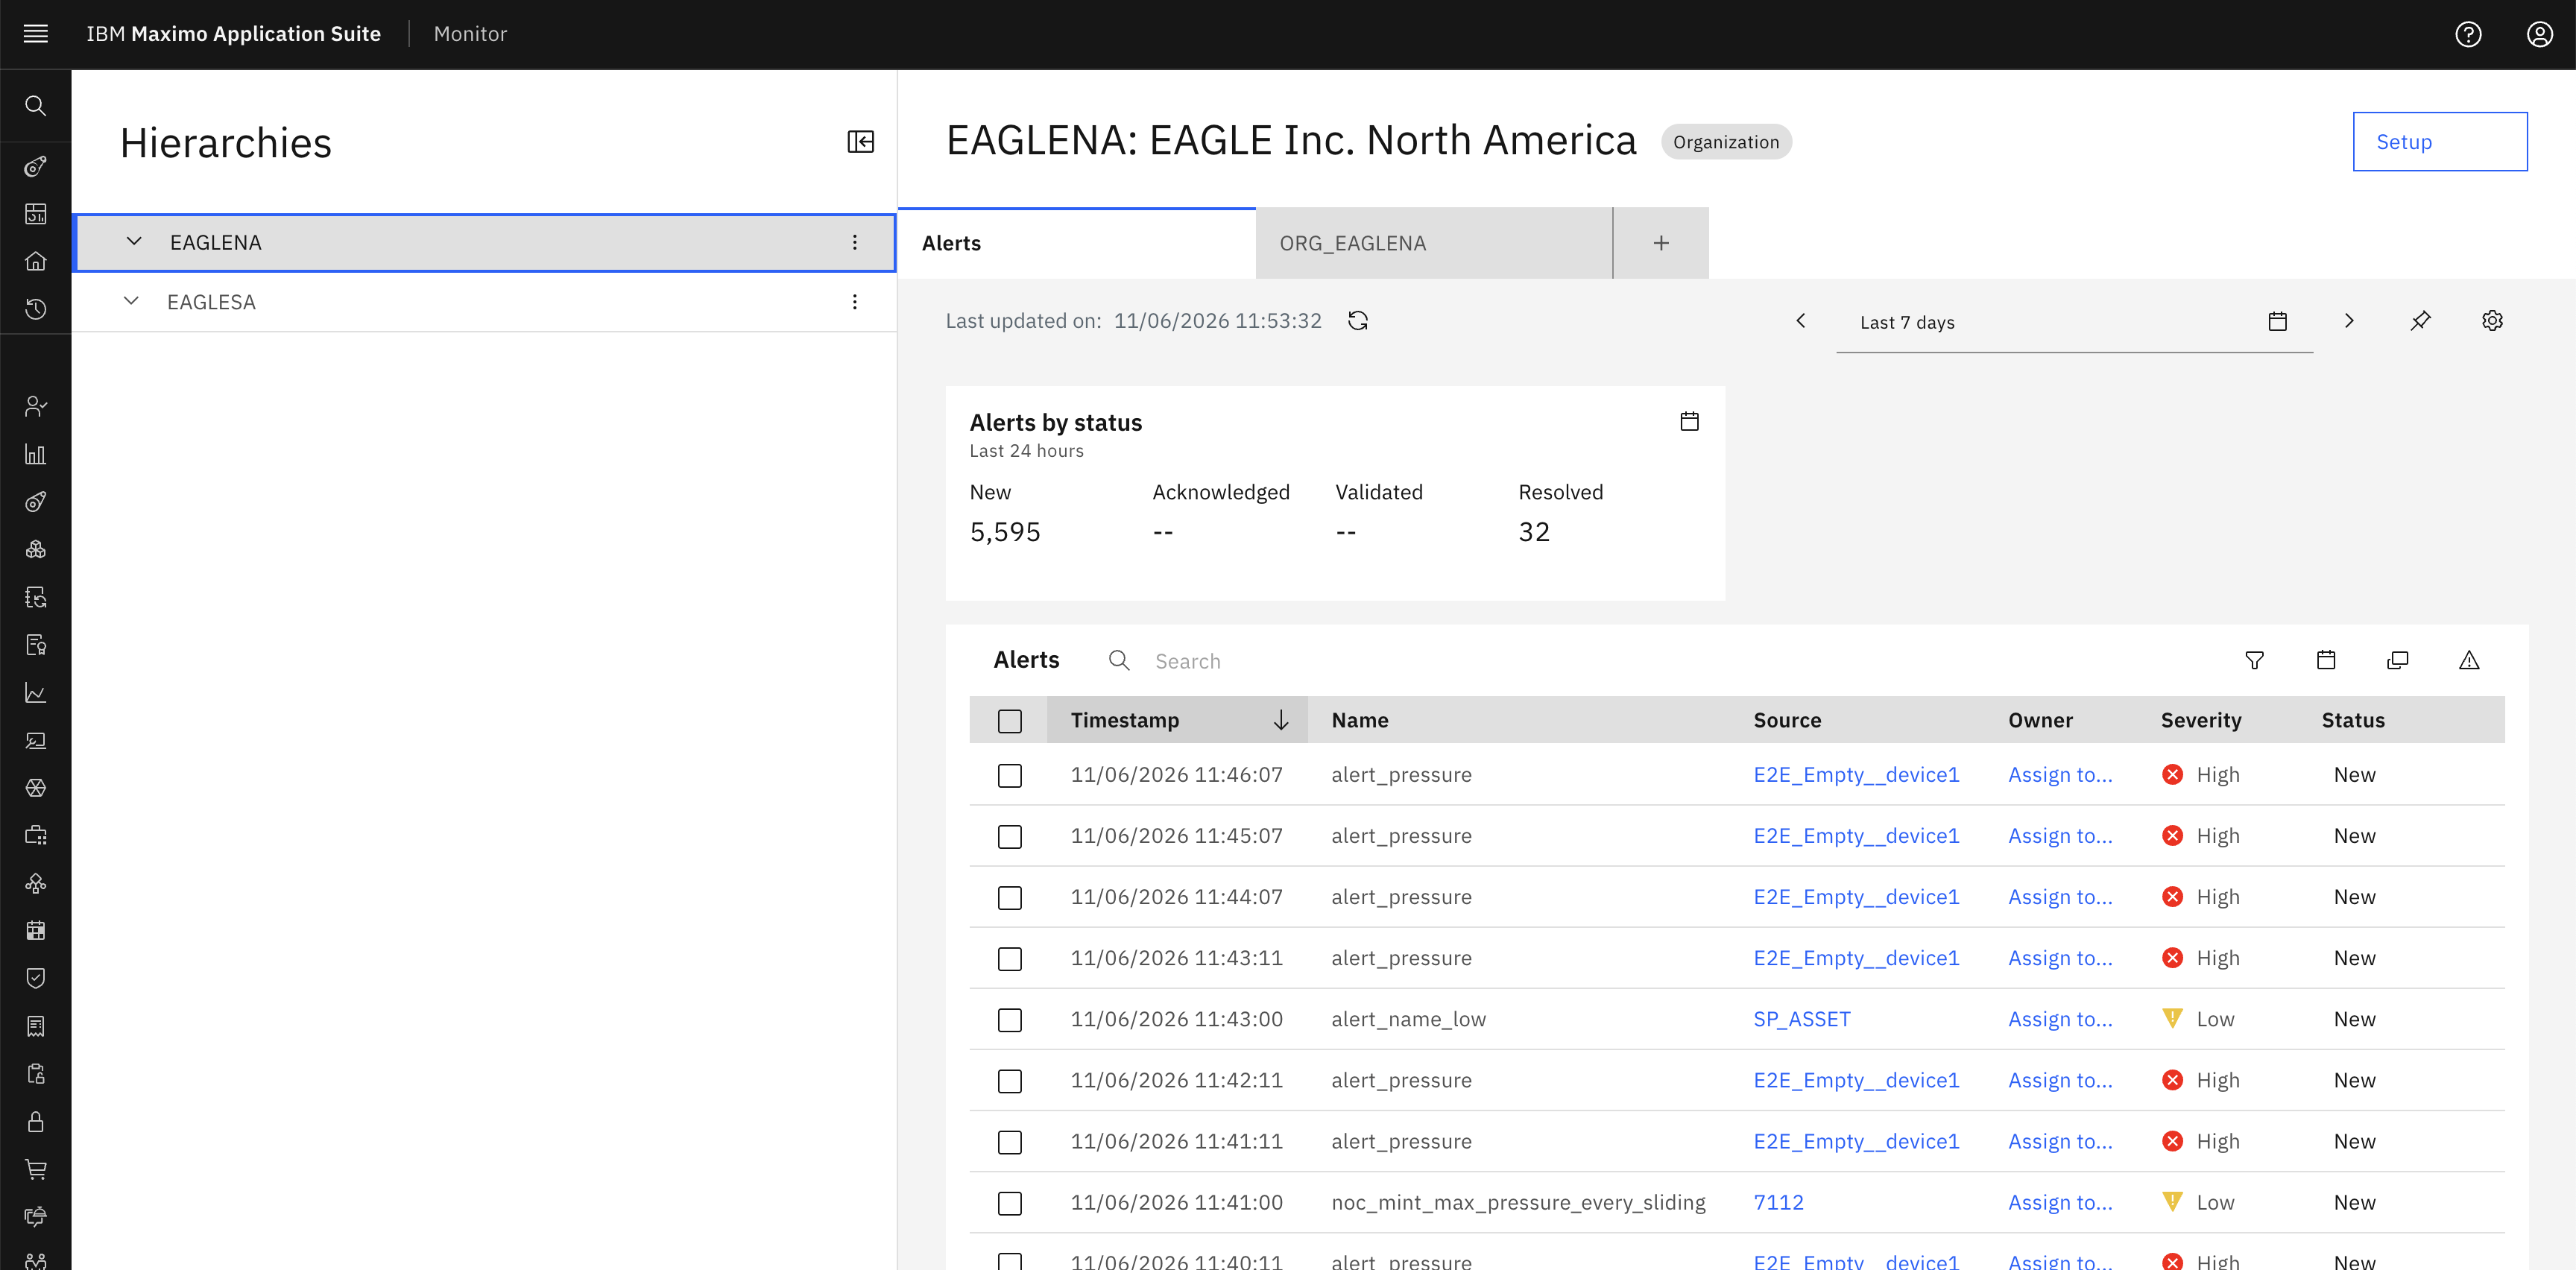Viewport: 2576px width, 1270px height.
Task: Open the bar chart icon in sidebar
Action: [36, 454]
